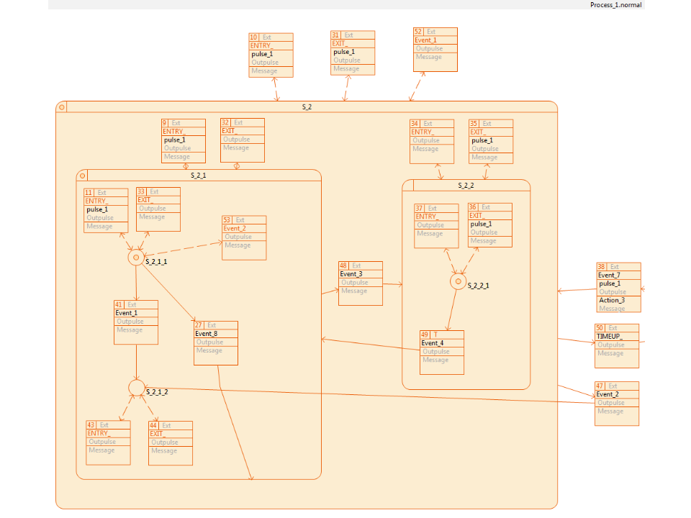The image size is (691, 518).
Task: Select transition block 47 Event_2
Action: click(x=616, y=403)
